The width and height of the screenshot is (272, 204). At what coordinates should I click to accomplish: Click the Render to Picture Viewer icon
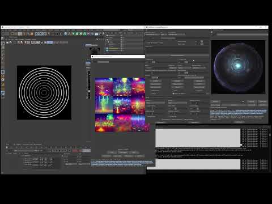pos(57,34)
